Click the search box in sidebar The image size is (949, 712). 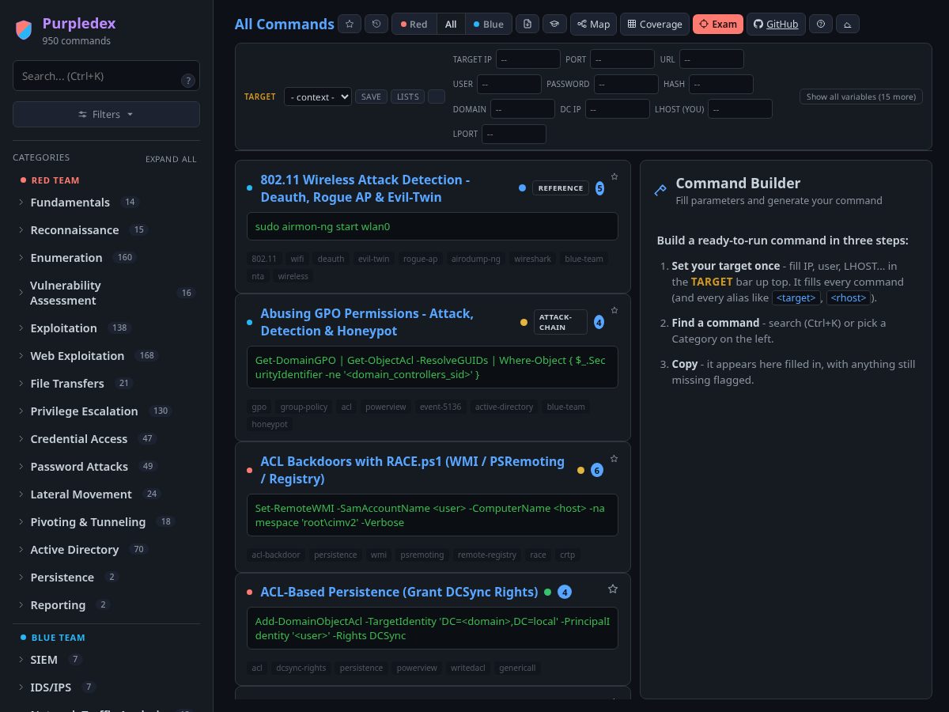[x=106, y=76]
